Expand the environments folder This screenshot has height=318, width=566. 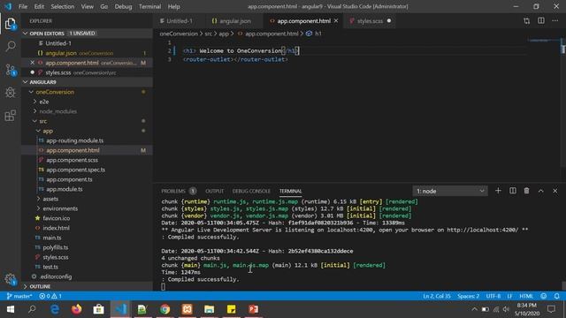point(87,208)
